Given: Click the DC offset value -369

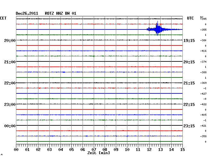Looking at the screenshot, I should tap(203, 83).
